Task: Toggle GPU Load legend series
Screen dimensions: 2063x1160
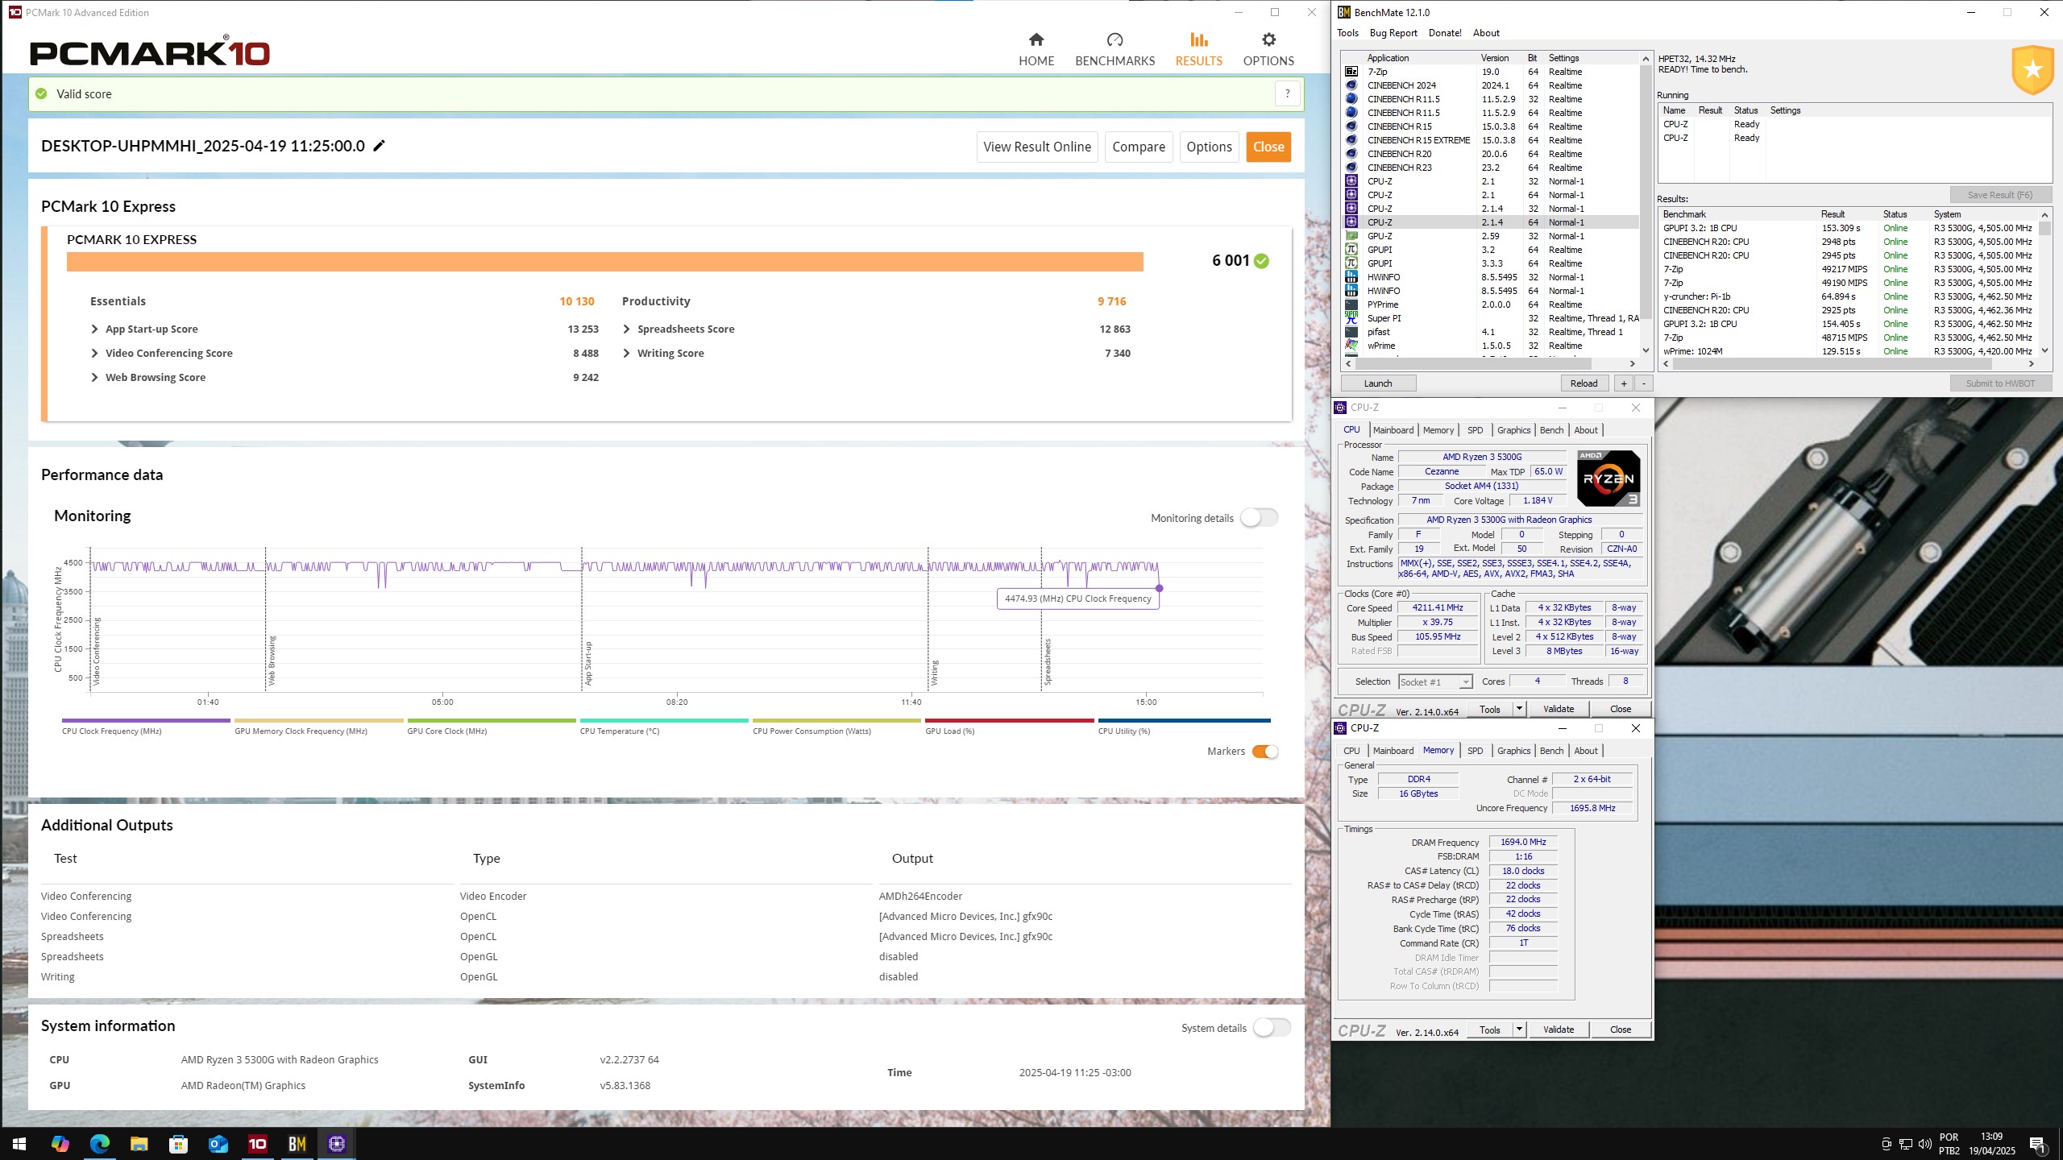Action: click(x=1010, y=726)
